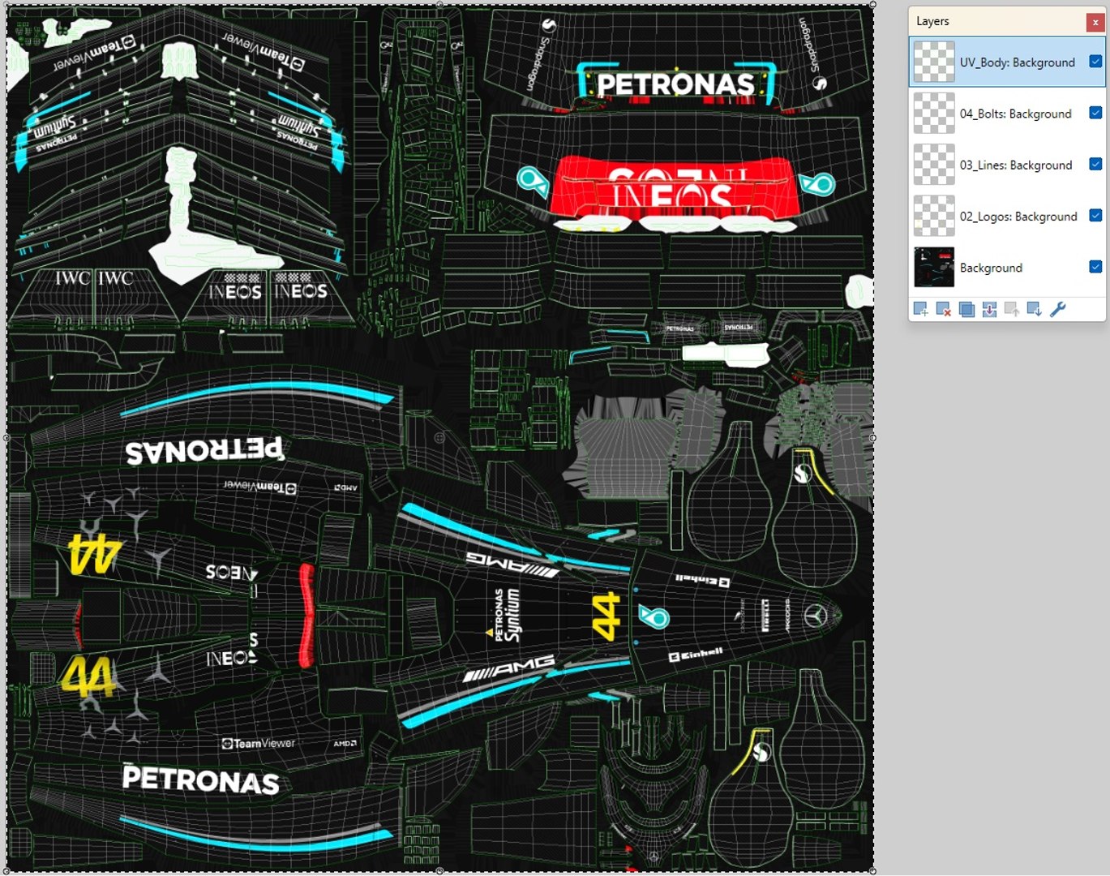The width and height of the screenshot is (1110, 876).
Task: Click the selection handle on the canvas's left edge
Action: click(7, 438)
